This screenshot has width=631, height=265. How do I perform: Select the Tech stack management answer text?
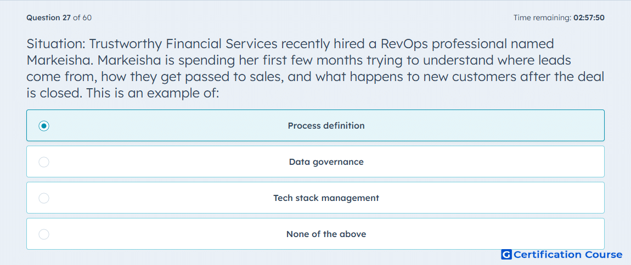click(326, 198)
